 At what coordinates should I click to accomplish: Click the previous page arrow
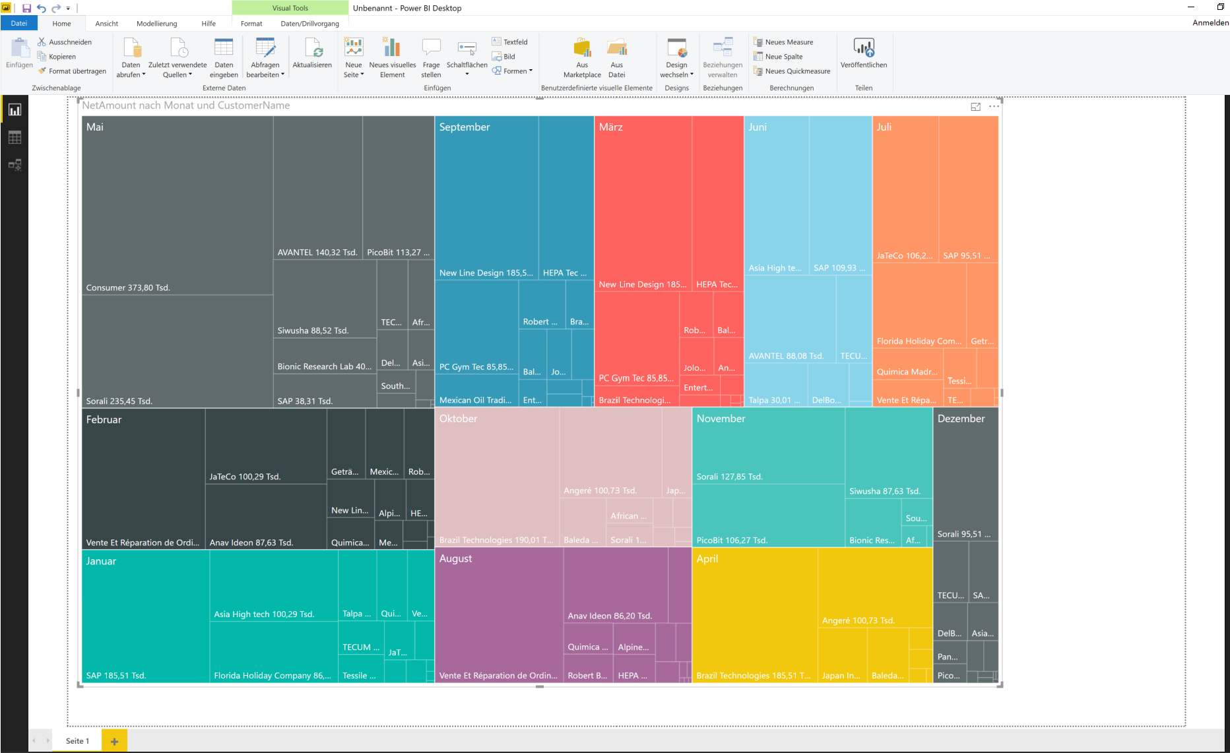(x=34, y=741)
